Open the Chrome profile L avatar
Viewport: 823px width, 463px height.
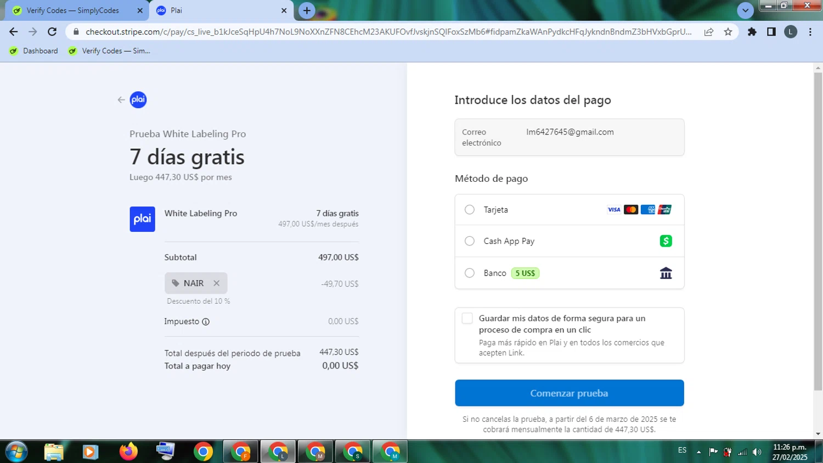pyautogui.click(x=791, y=32)
